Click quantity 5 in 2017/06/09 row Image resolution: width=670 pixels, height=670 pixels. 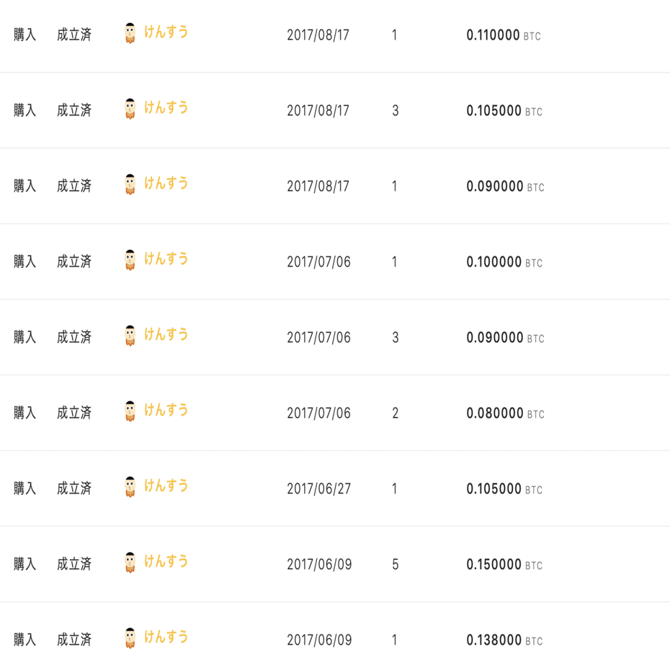tap(396, 565)
